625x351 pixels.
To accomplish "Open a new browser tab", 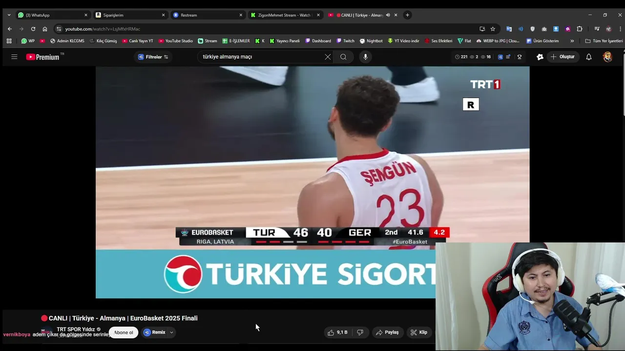I will 407,15.
